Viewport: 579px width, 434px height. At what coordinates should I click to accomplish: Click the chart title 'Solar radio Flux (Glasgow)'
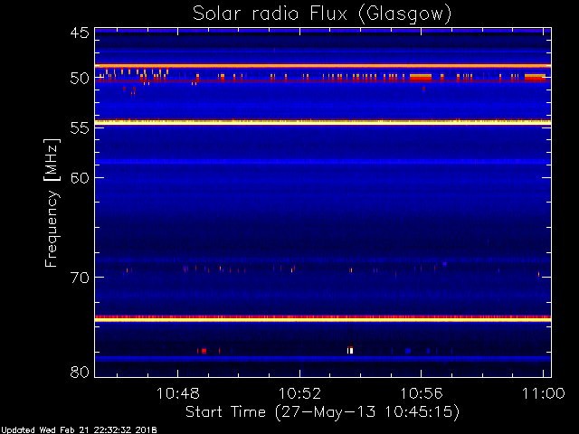tap(322, 14)
